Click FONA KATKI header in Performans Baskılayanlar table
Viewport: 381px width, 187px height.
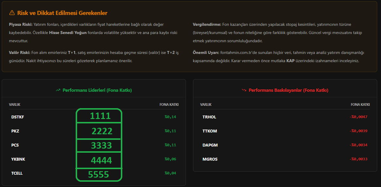(360, 104)
